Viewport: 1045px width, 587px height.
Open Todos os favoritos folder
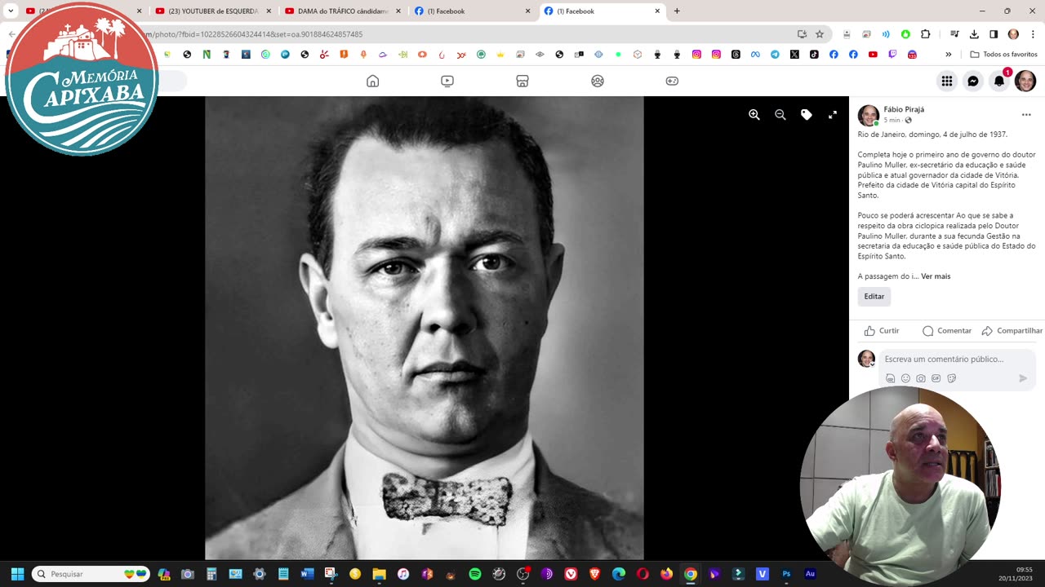(x=1003, y=55)
